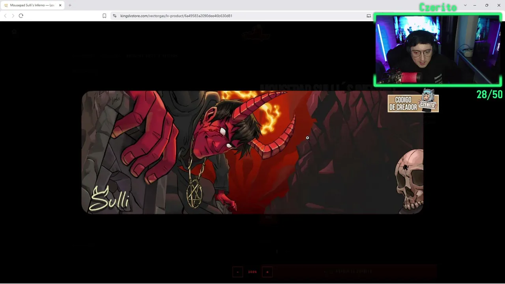The image size is (505, 284).
Task: Click the enlarged Sulli mousepad image
Action: pyautogui.click(x=252, y=152)
